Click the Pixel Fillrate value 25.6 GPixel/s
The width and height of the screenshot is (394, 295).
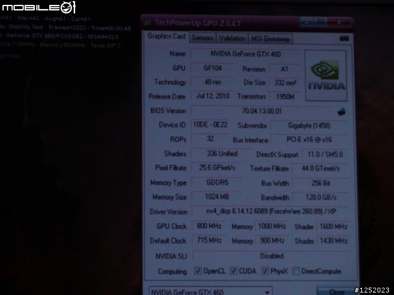(217, 167)
